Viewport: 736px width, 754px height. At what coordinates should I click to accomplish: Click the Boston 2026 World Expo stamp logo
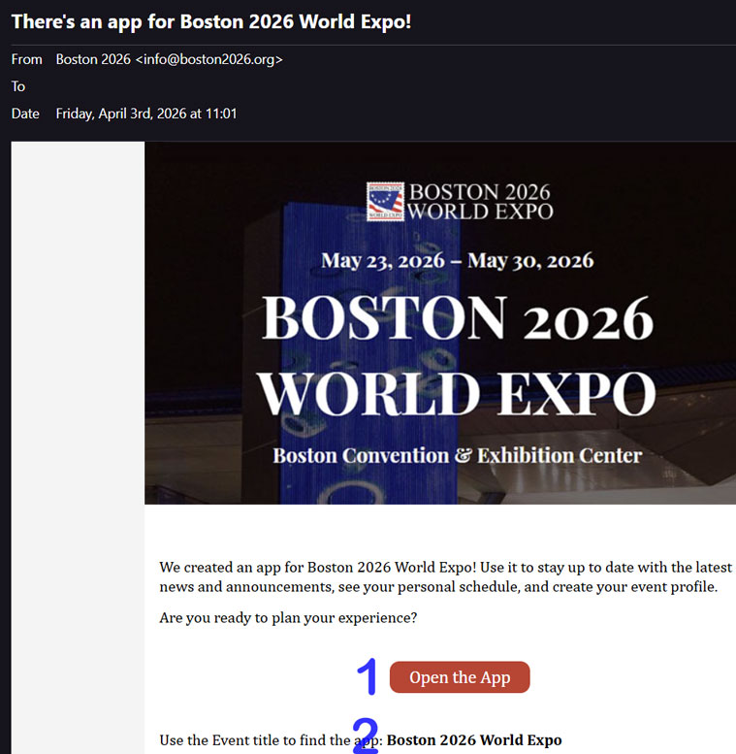(385, 202)
